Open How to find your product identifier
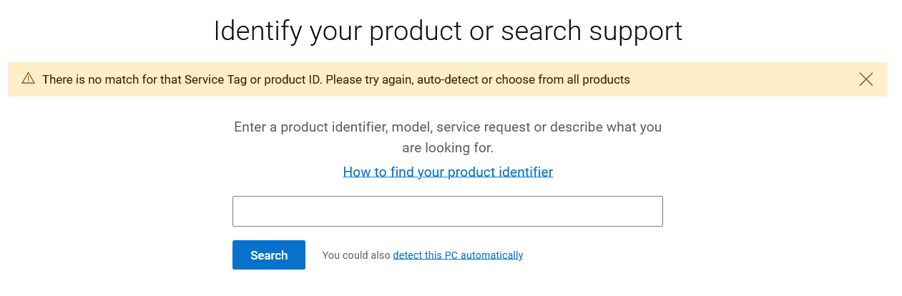The height and width of the screenshot is (296, 902). tap(448, 172)
